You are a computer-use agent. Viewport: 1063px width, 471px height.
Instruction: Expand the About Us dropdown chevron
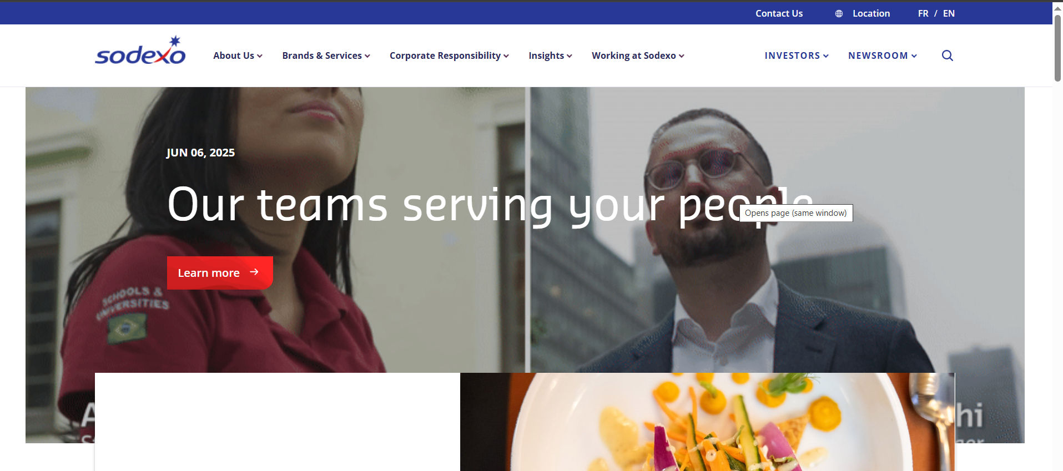[x=260, y=56]
